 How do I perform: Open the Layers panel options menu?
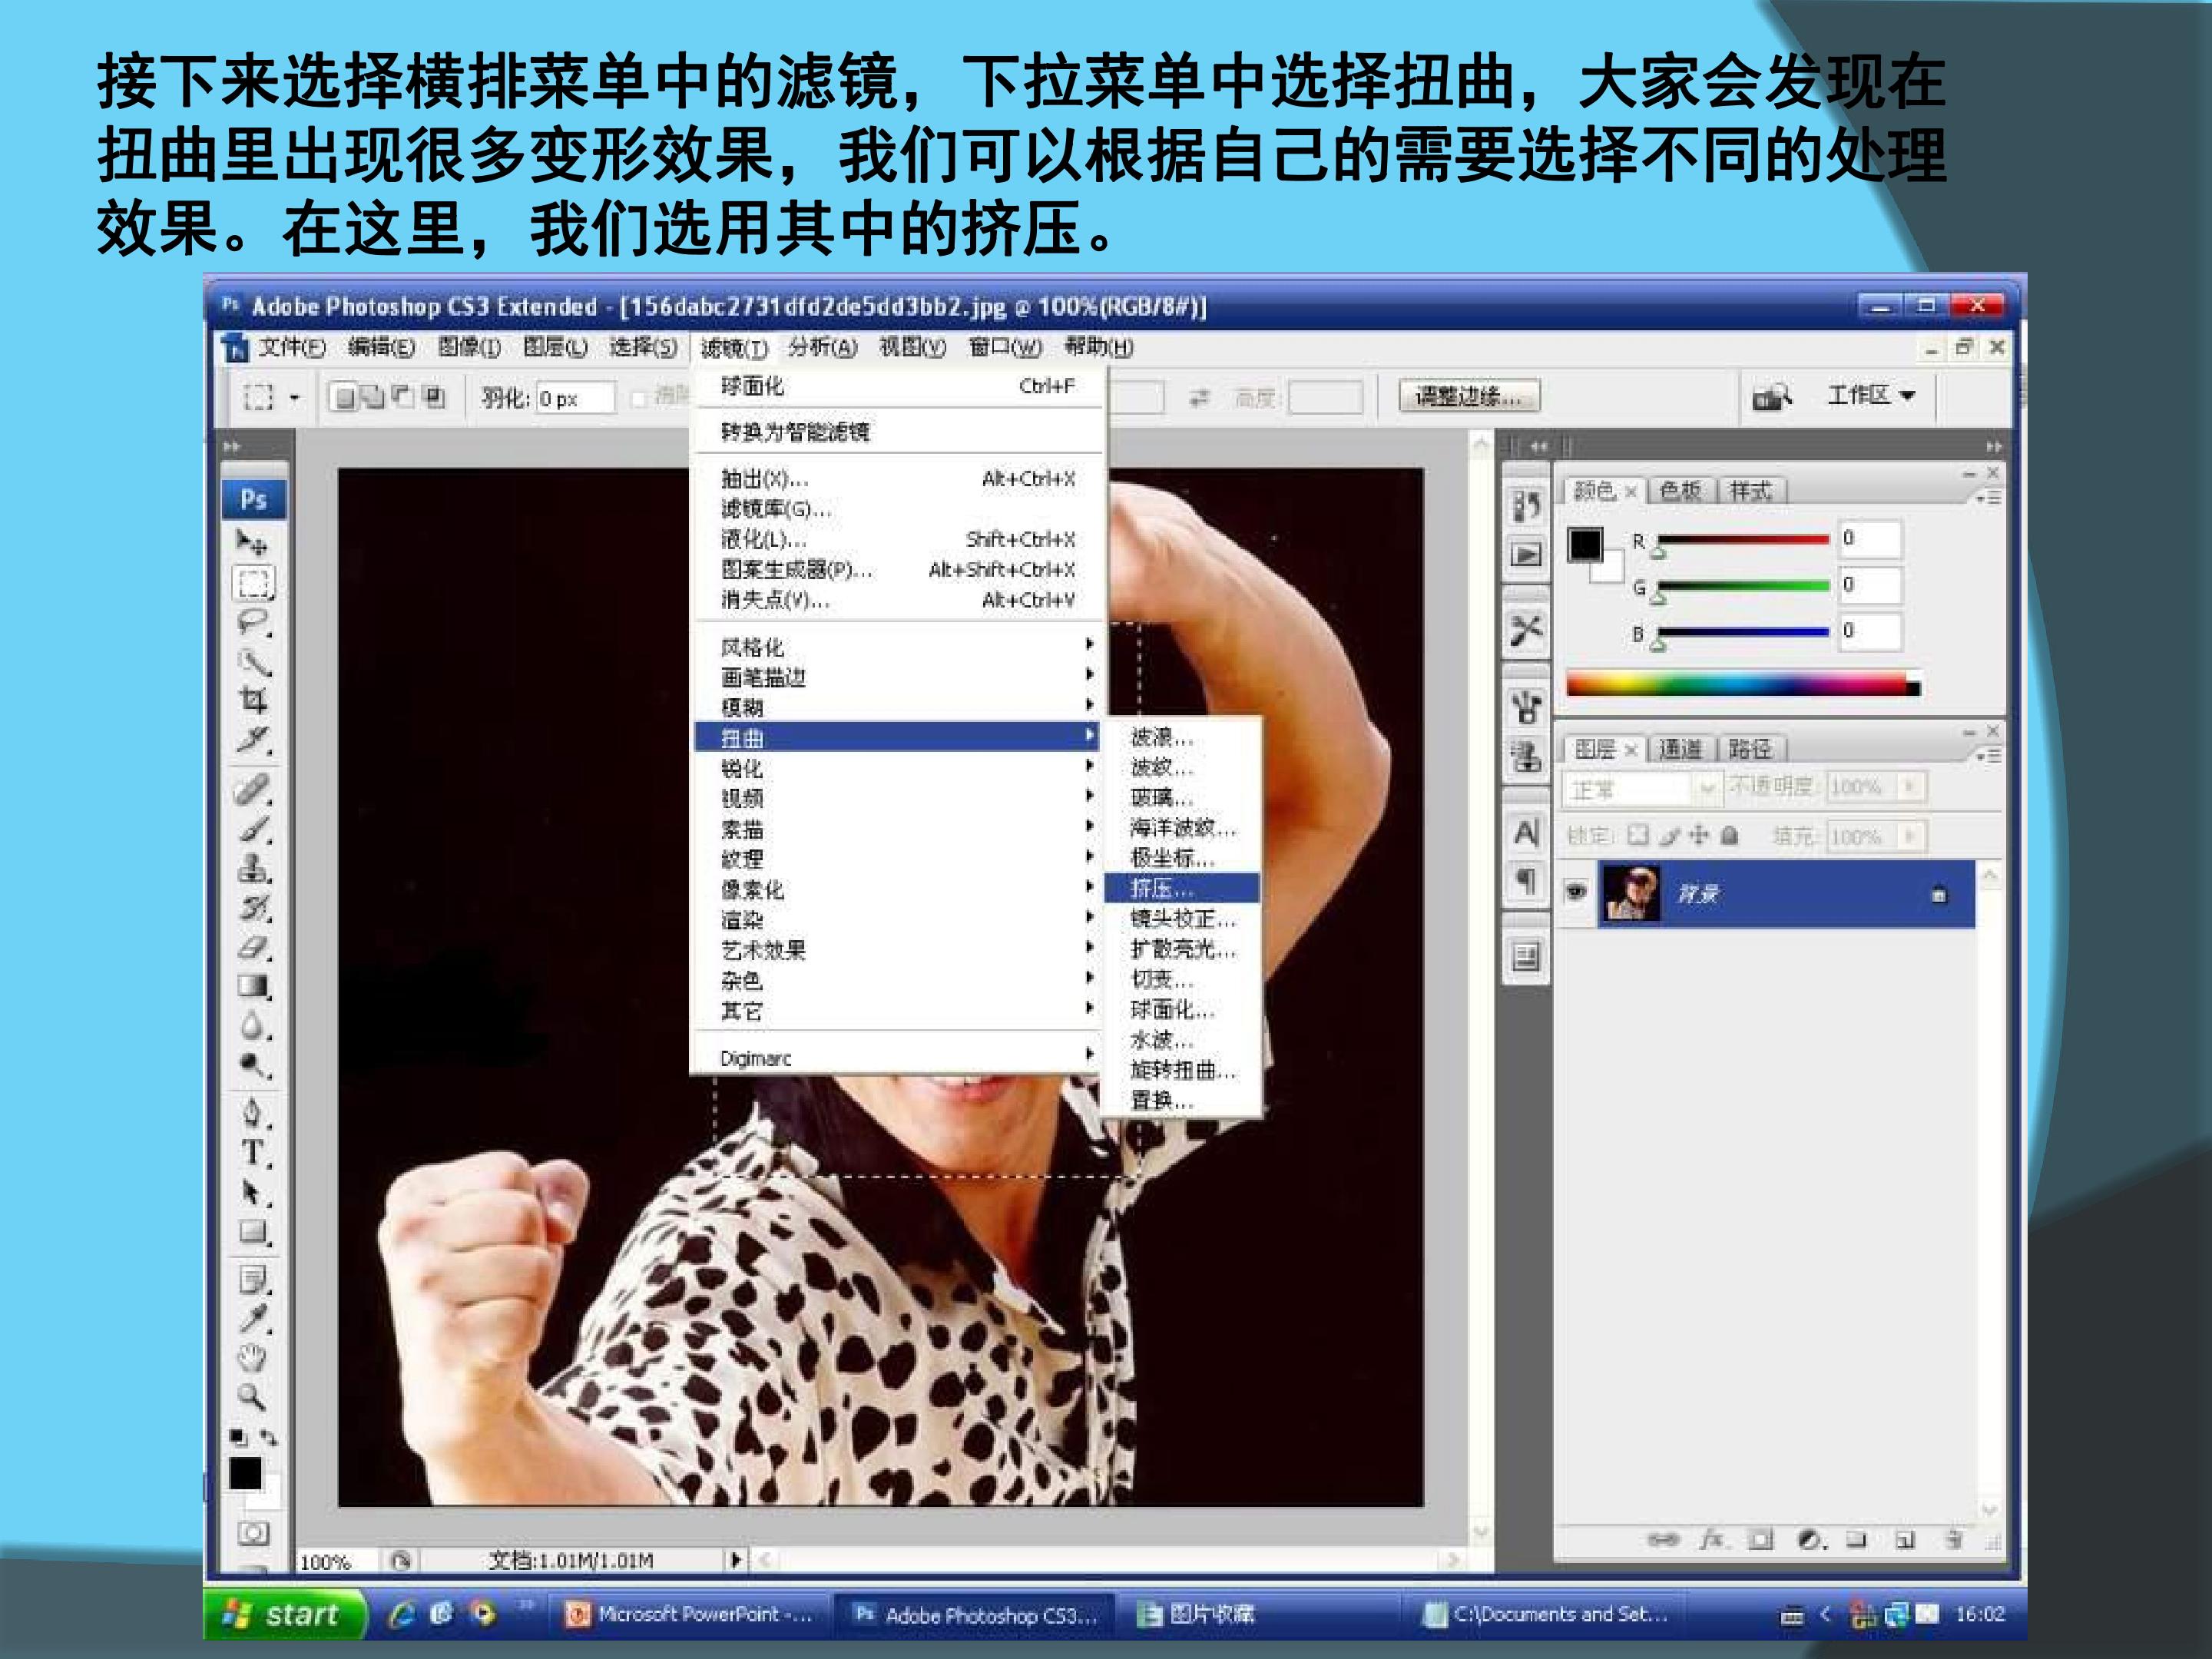[1988, 756]
